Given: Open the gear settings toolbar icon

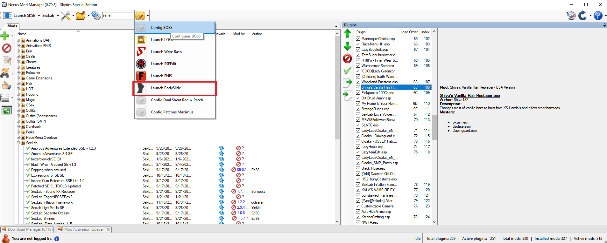Looking at the screenshot, I should pyautogui.click(x=96, y=15).
